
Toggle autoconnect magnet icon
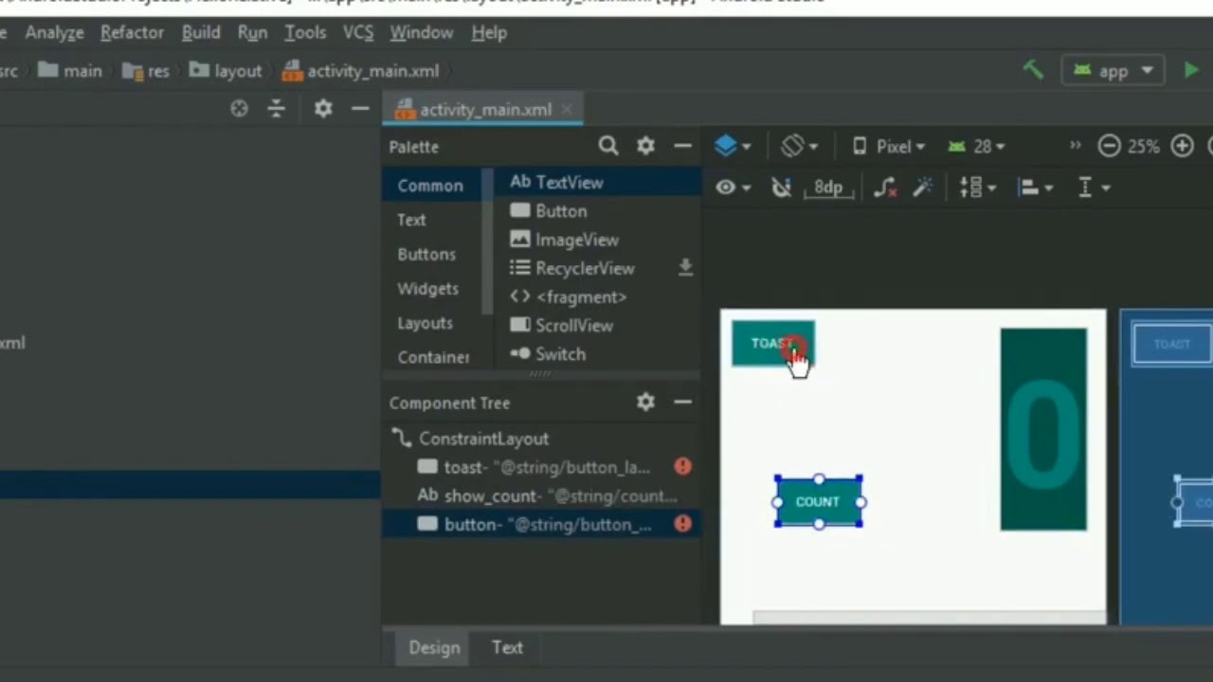tap(781, 188)
